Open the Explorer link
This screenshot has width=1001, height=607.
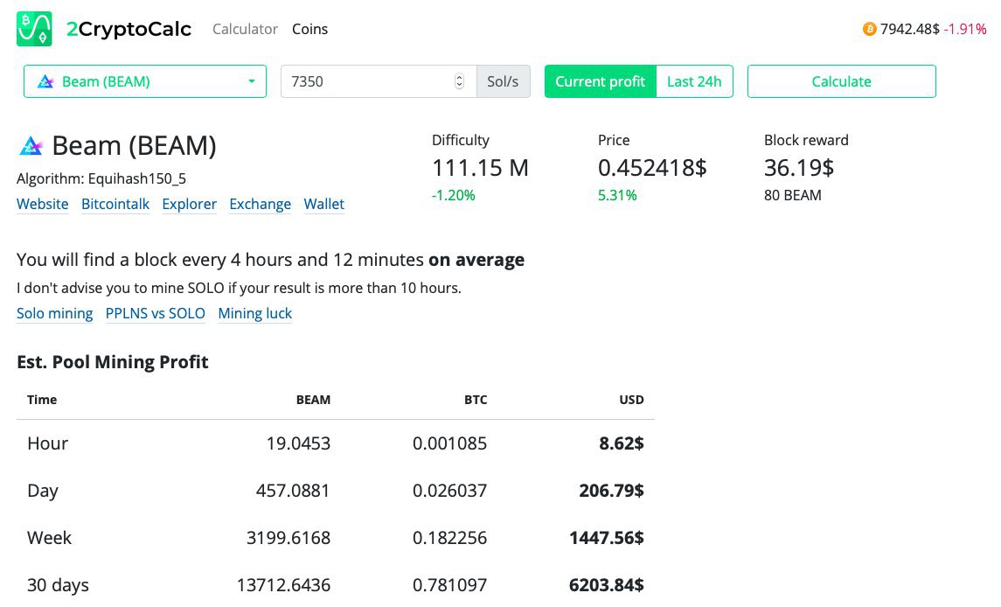pyautogui.click(x=190, y=204)
